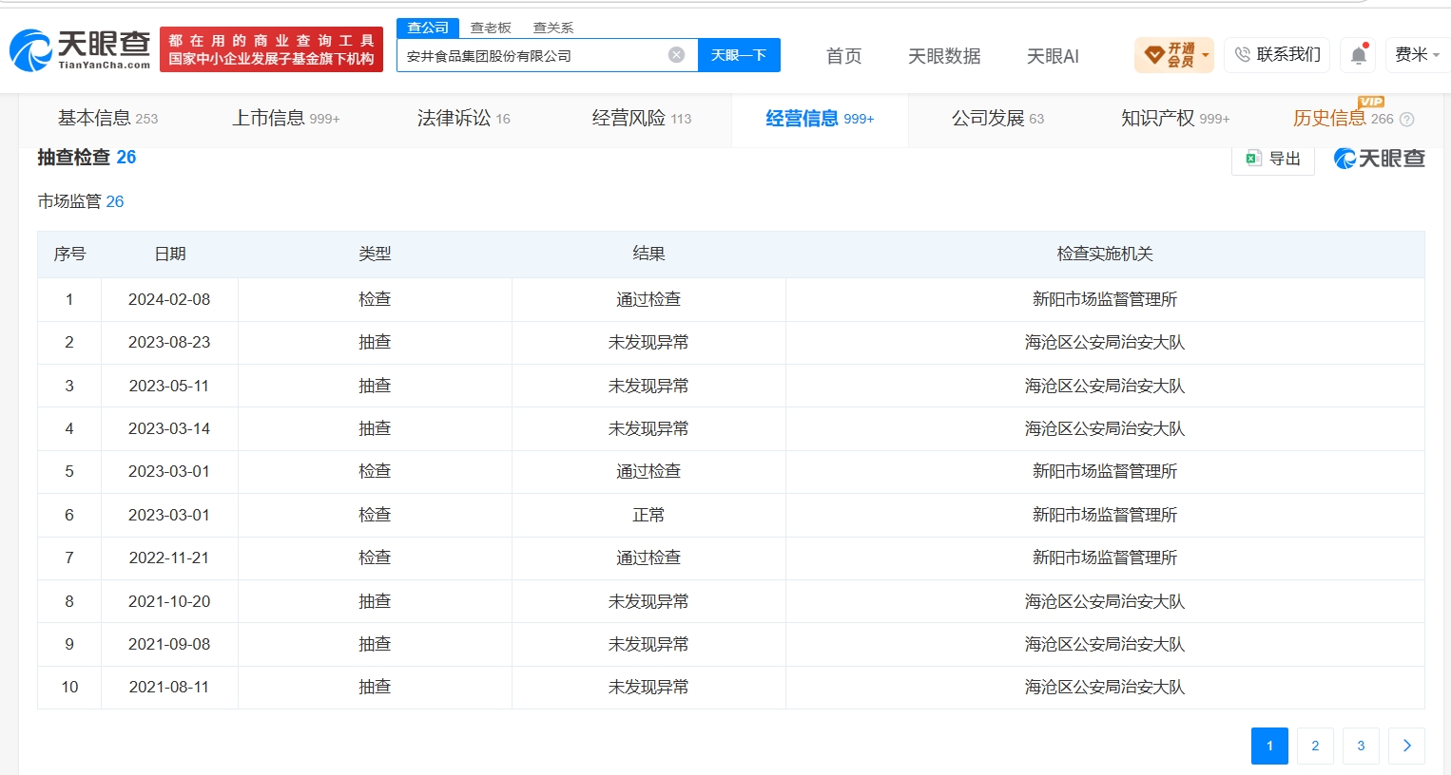
Task: Click 新阳市场监督管理所 in row 1
Action: (1105, 299)
